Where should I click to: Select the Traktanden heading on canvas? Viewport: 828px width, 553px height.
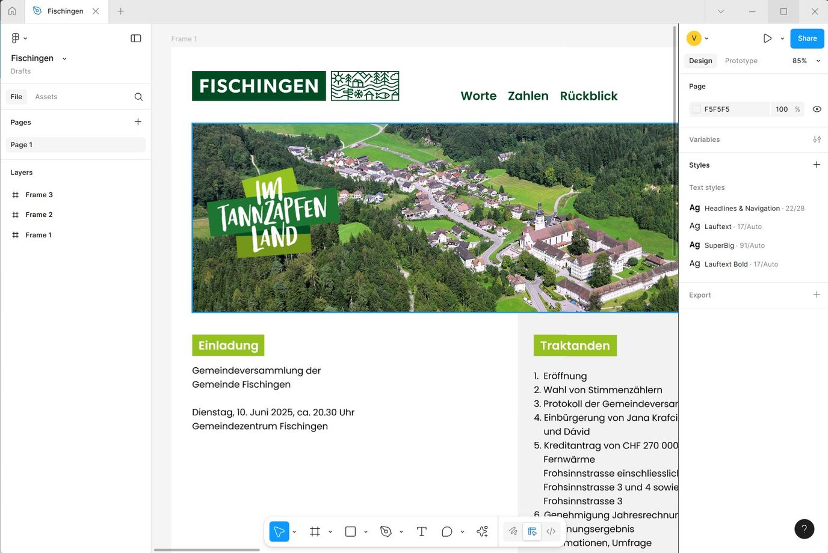coord(575,346)
